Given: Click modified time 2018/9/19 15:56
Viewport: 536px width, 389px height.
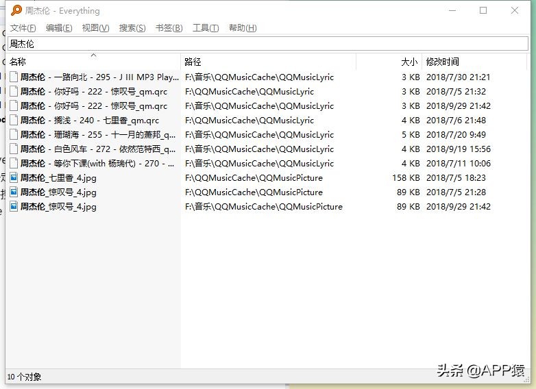Looking at the screenshot, I should pyautogui.click(x=459, y=149).
